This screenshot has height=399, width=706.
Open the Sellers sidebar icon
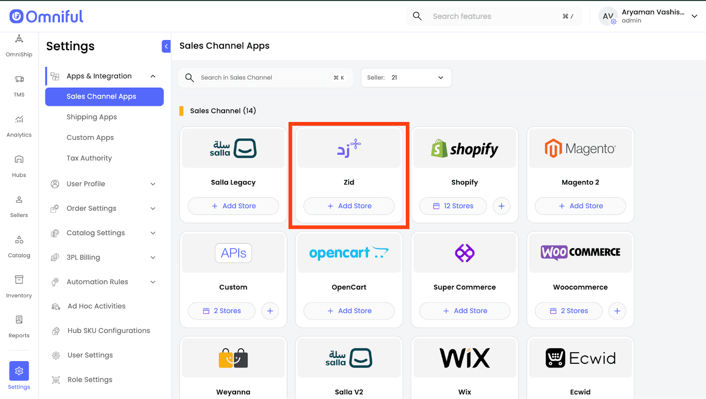click(19, 200)
